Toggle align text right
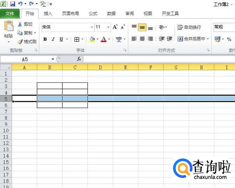Image resolution: width=235 pixels, height=188 pixels. tap(150, 39)
